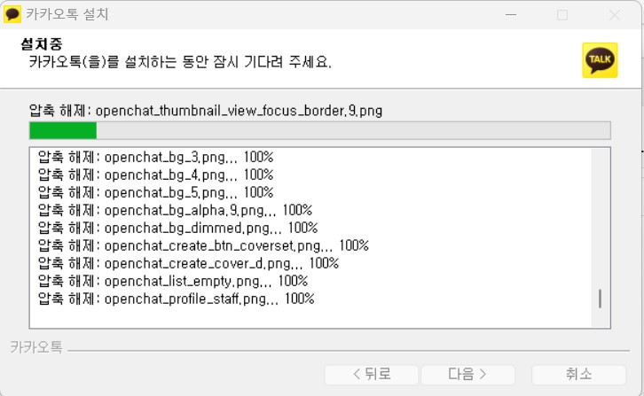Screen dimensions: 644x396
Task: Select the openchat_profile_staff.png log line
Action: click(177, 299)
